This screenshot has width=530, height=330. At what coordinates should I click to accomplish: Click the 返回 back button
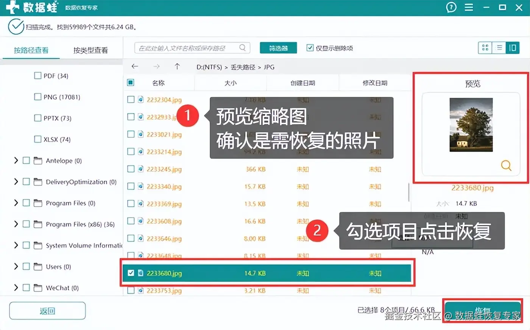click(47, 311)
